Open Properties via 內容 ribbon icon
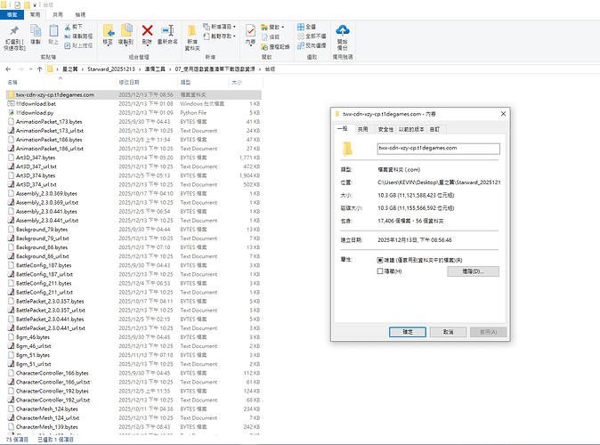Viewport: 600px width, 445px height. [x=250, y=34]
